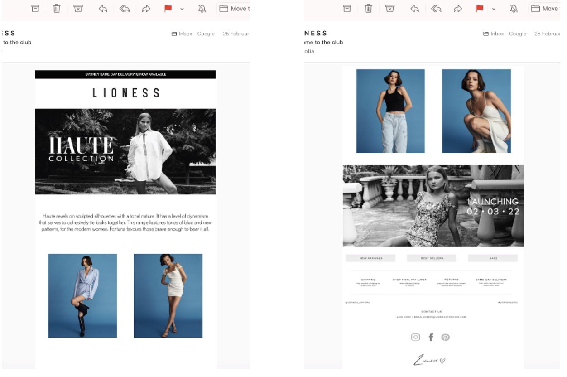The height and width of the screenshot is (377, 567).
Task: Click the Inbox – Google label in the right window
Action: click(x=505, y=34)
